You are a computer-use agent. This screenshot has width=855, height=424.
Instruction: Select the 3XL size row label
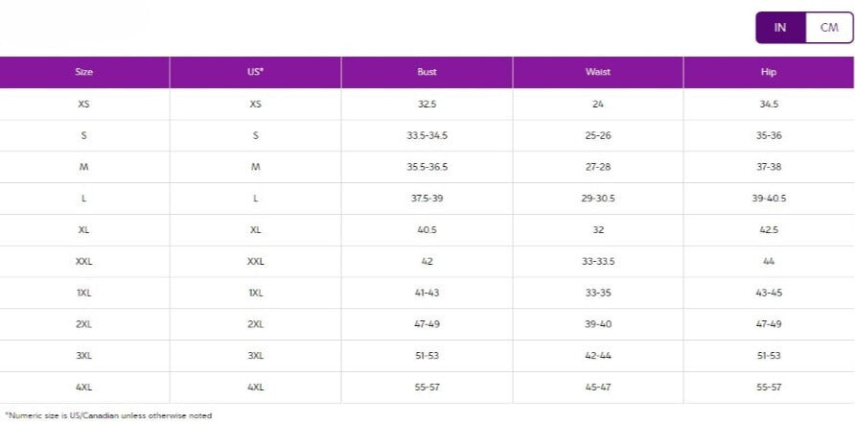pos(84,356)
